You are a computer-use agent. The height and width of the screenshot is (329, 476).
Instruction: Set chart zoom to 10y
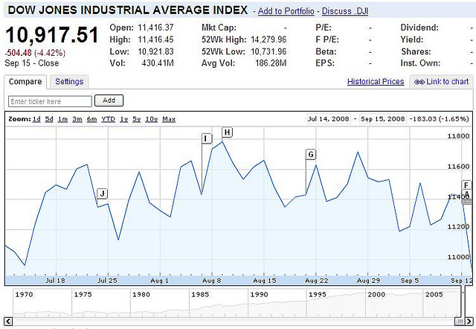pos(152,119)
